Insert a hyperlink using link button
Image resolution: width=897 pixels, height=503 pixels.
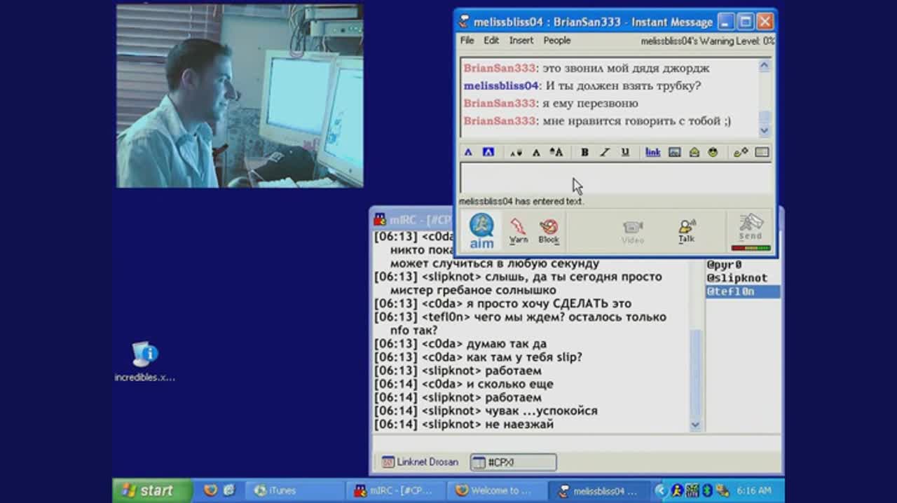[652, 152]
